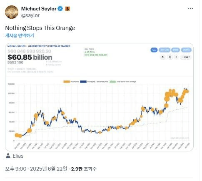Open the three-dot more options menu
The image size is (202, 181).
(190, 9)
